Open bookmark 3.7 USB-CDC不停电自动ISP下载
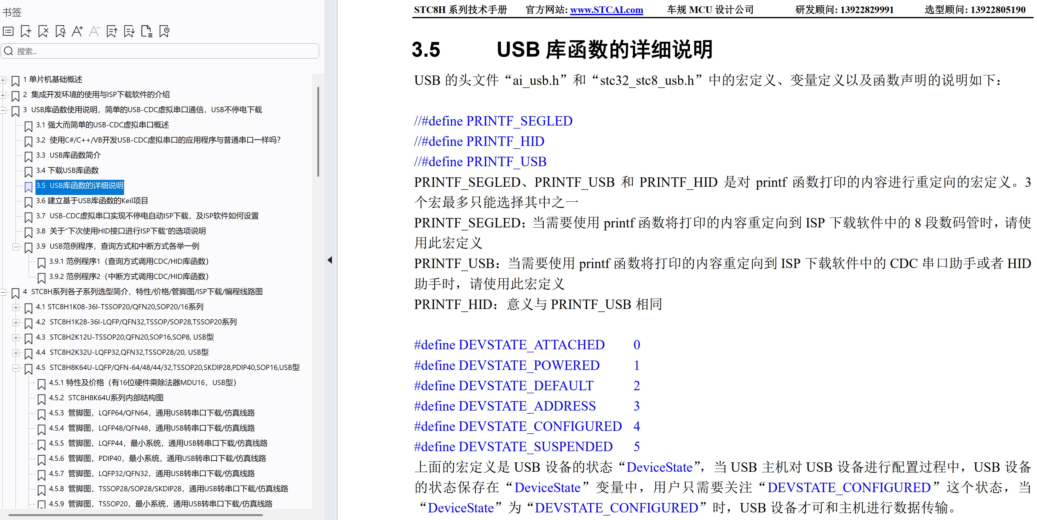This screenshot has height=520, width=1037. coord(147,216)
